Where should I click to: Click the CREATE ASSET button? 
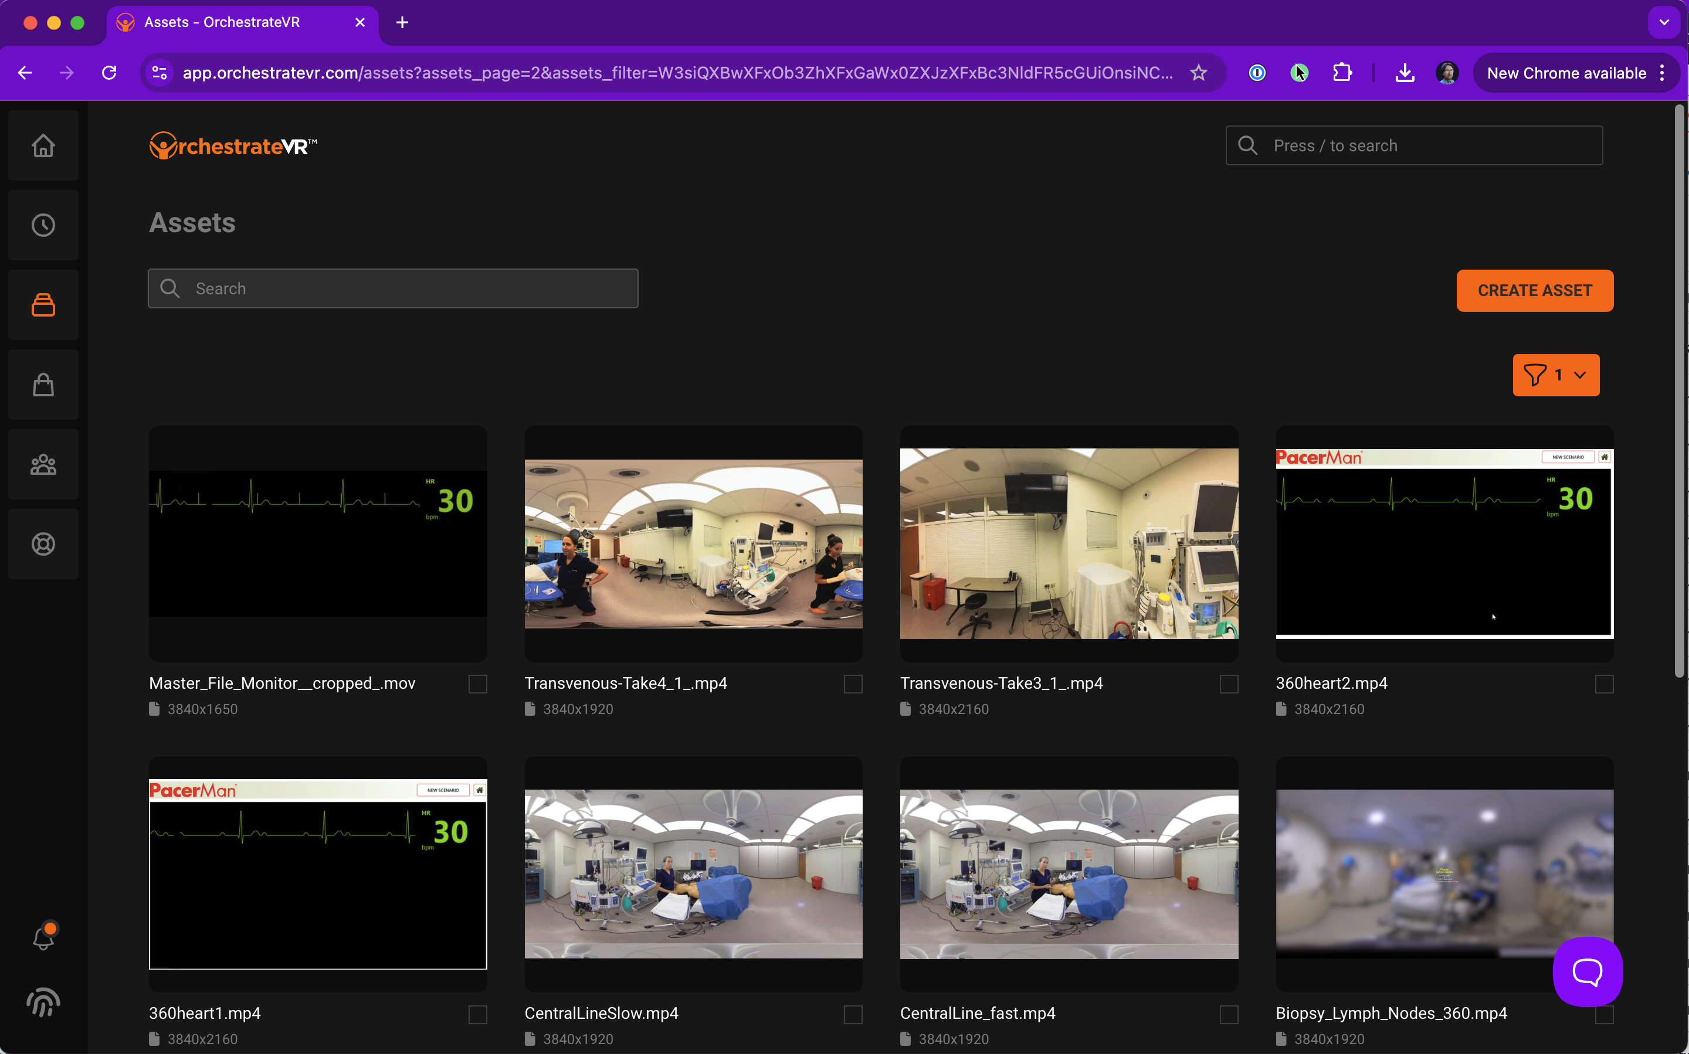pyautogui.click(x=1534, y=291)
